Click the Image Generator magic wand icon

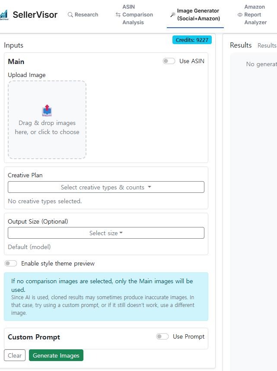pos(172,15)
